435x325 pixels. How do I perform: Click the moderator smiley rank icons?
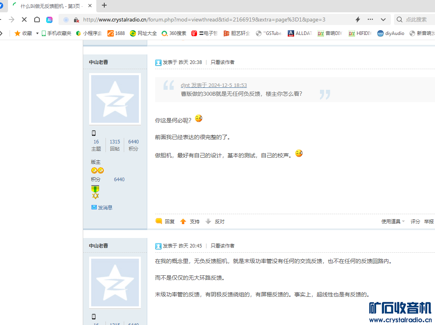click(x=98, y=170)
